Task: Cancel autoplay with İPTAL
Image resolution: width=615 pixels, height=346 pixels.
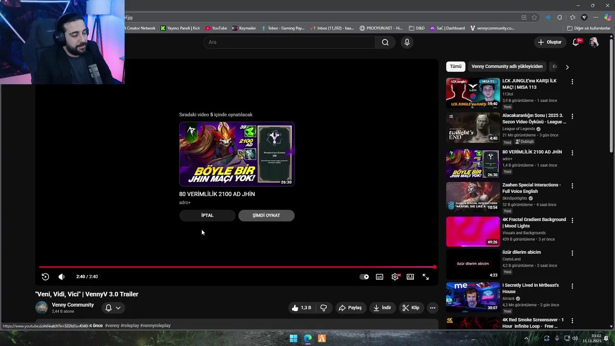Action: click(x=207, y=215)
